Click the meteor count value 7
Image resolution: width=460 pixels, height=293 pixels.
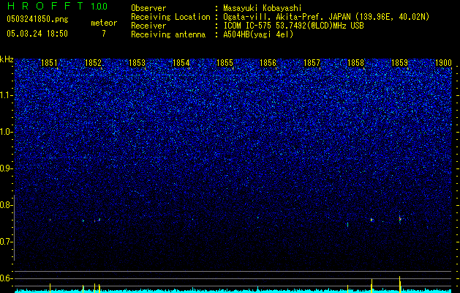(x=104, y=34)
